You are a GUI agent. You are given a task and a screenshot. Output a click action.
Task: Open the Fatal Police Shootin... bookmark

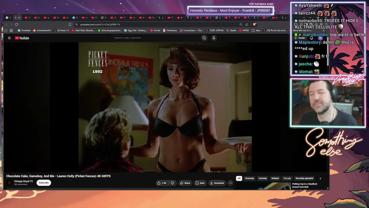pos(83,30)
